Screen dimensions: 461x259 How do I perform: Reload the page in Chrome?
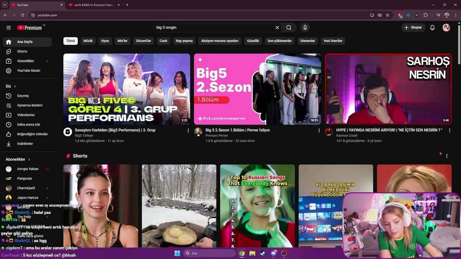(23, 15)
